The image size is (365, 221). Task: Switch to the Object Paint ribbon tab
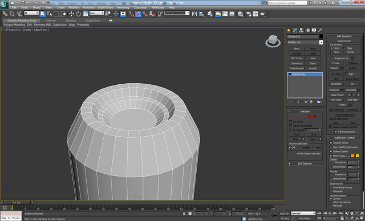92,21
